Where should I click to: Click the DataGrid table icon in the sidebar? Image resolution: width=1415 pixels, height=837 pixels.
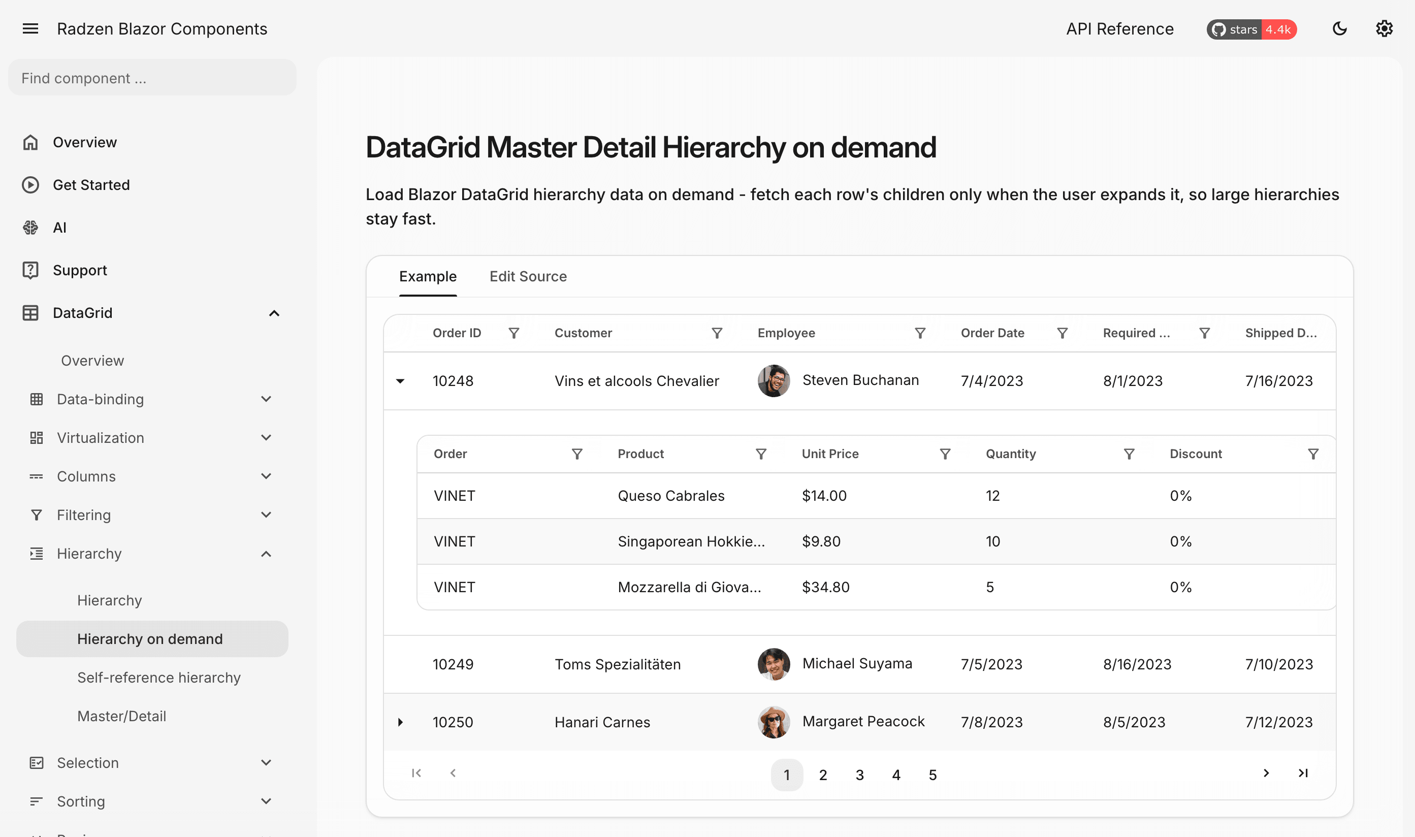[x=30, y=313]
